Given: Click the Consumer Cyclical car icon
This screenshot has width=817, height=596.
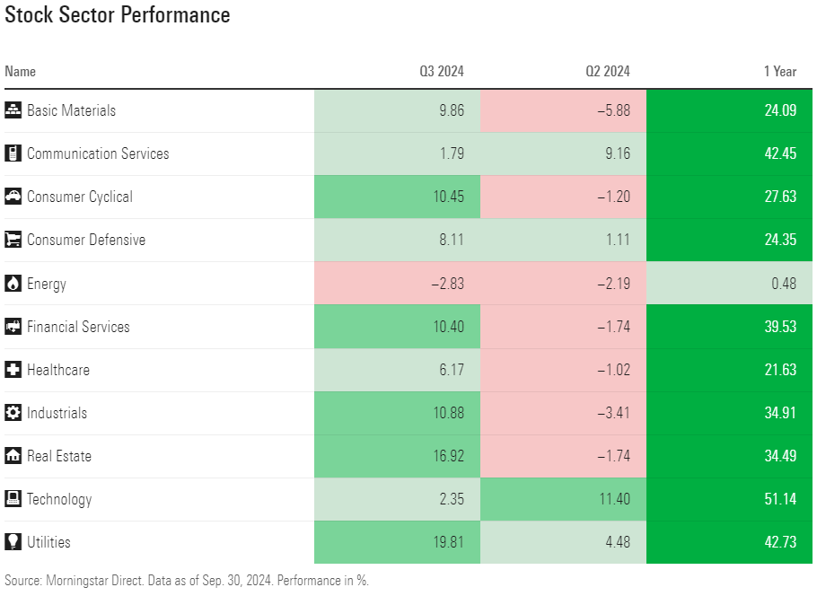Looking at the screenshot, I should (x=13, y=197).
